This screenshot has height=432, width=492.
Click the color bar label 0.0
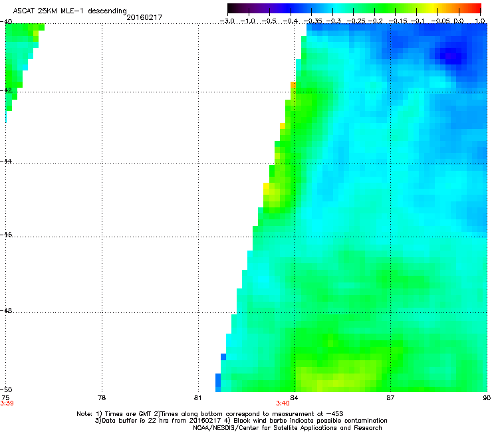[459, 21]
